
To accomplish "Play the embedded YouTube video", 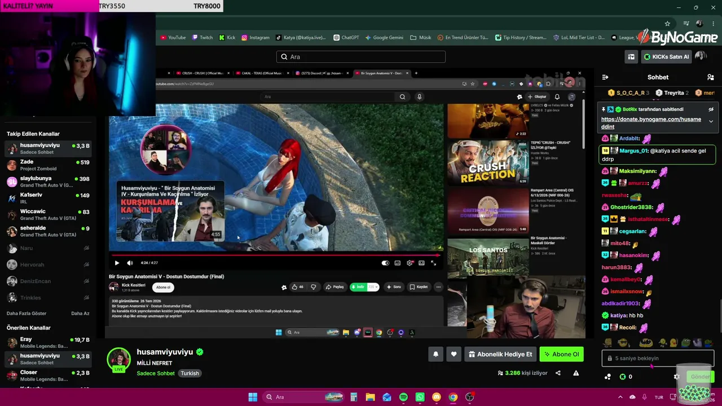I will [x=117, y=263].
